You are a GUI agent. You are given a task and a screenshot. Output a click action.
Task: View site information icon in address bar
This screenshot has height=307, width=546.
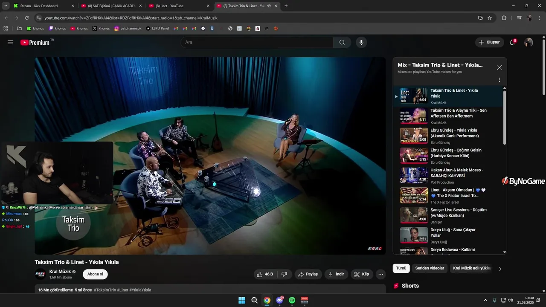pyautogui.click(x=39, y=18)
